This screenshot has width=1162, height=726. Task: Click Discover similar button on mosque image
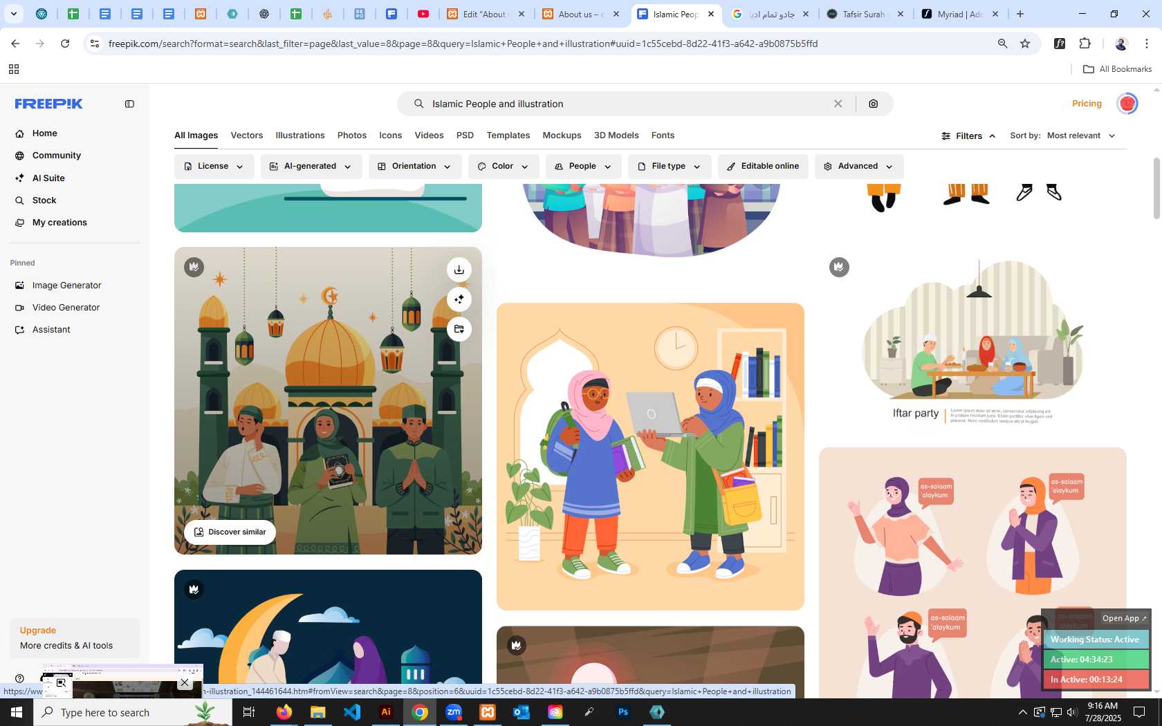click(230, 532)
